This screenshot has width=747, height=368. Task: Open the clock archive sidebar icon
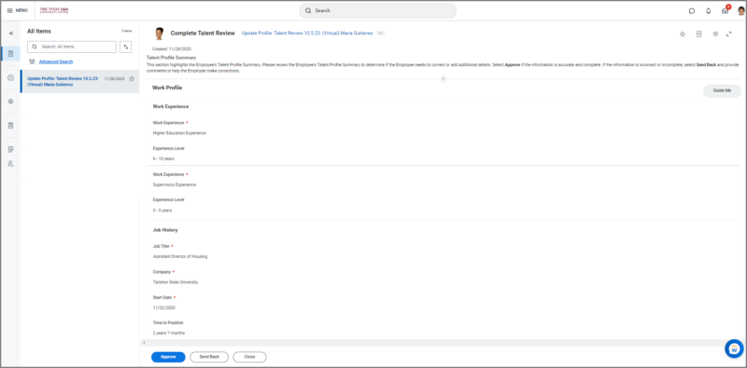[10, 78]
